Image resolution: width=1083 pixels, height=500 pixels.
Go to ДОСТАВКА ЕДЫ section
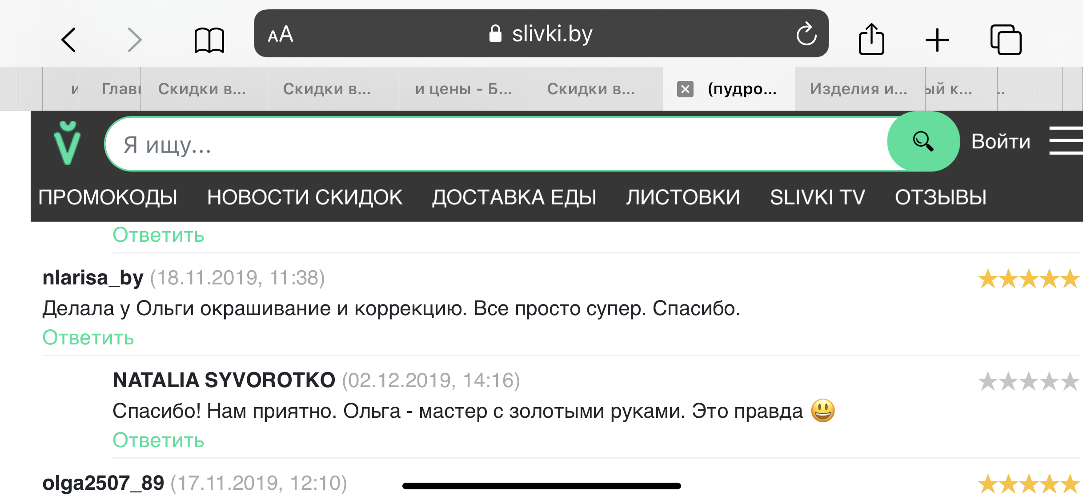tap(514, 197)
